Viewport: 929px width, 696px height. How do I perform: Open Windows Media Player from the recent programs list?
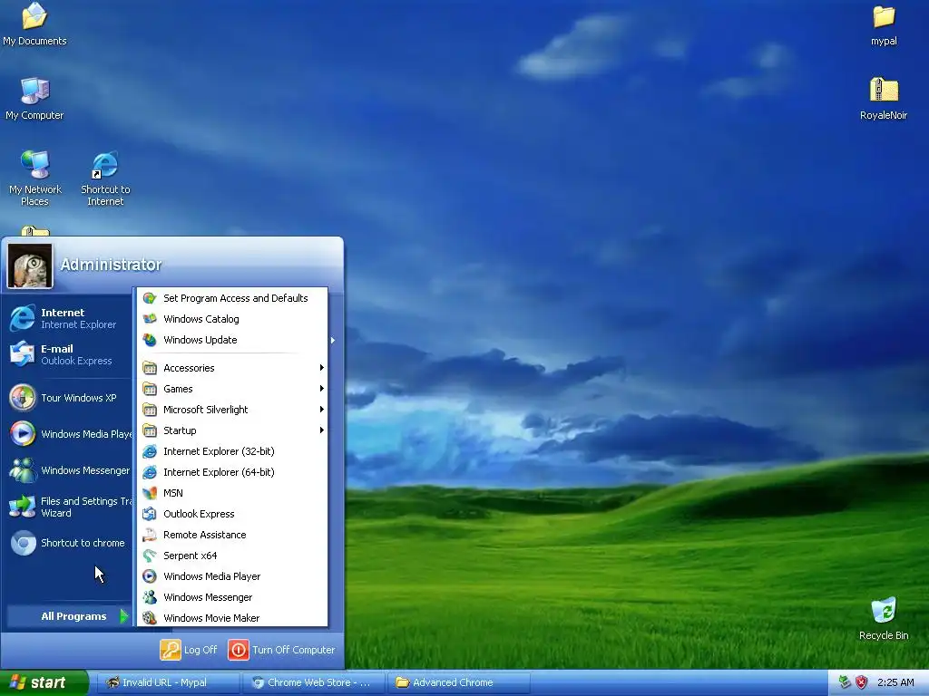(69, 434)
